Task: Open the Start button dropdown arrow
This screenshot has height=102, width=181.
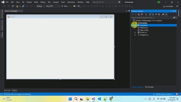Action: coord(68,6)
